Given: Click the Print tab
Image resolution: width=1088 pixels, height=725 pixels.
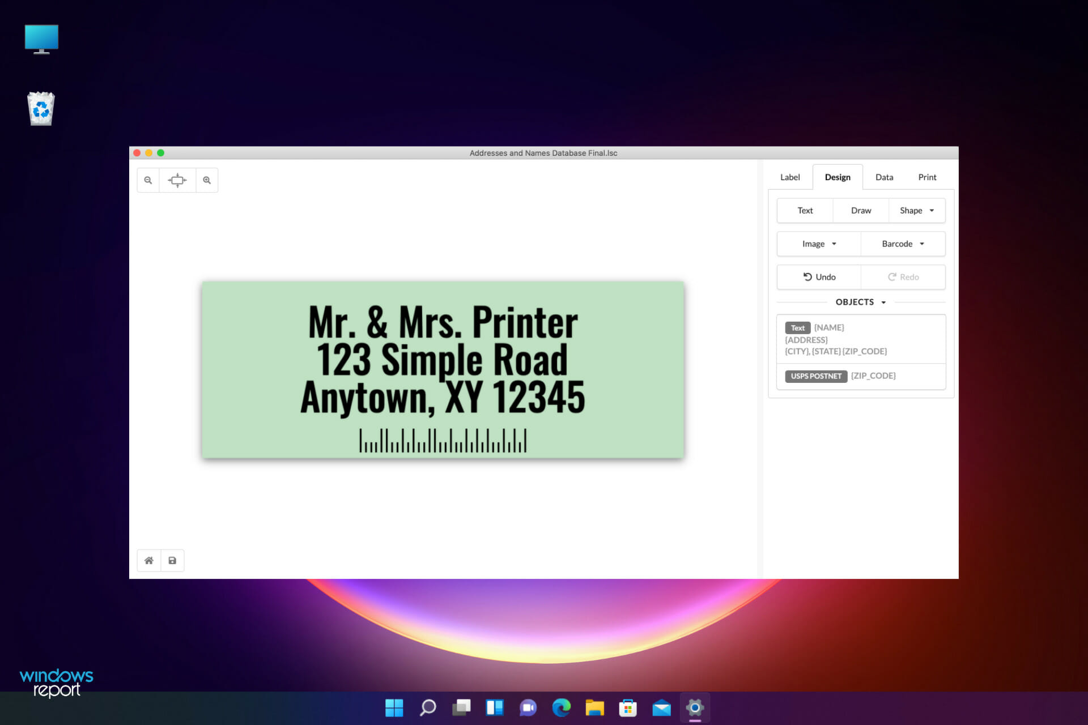Looking at the screenshot, I should tap(927, 176).
